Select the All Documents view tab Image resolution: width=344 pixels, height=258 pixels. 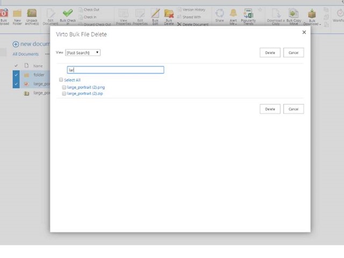(26, 54)
